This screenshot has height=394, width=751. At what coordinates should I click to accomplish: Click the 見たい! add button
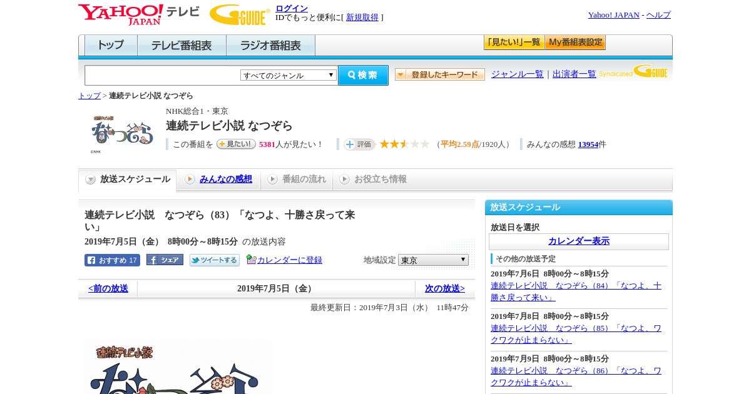click(x=236, y=144)
